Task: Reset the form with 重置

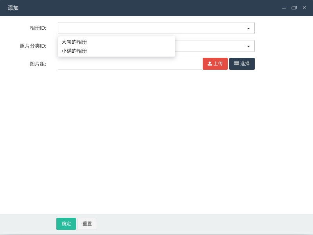Action: [x=87, y=224]
